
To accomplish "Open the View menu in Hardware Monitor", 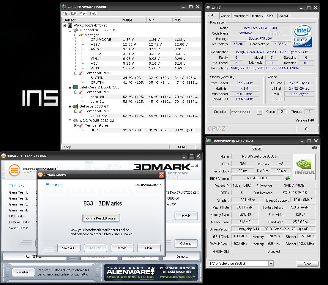I will coord(83,13).
